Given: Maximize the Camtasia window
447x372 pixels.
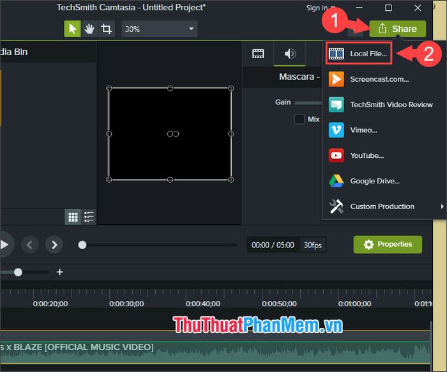Looking at the screenshot, I should pyautogui.click(x=388, y=8).
